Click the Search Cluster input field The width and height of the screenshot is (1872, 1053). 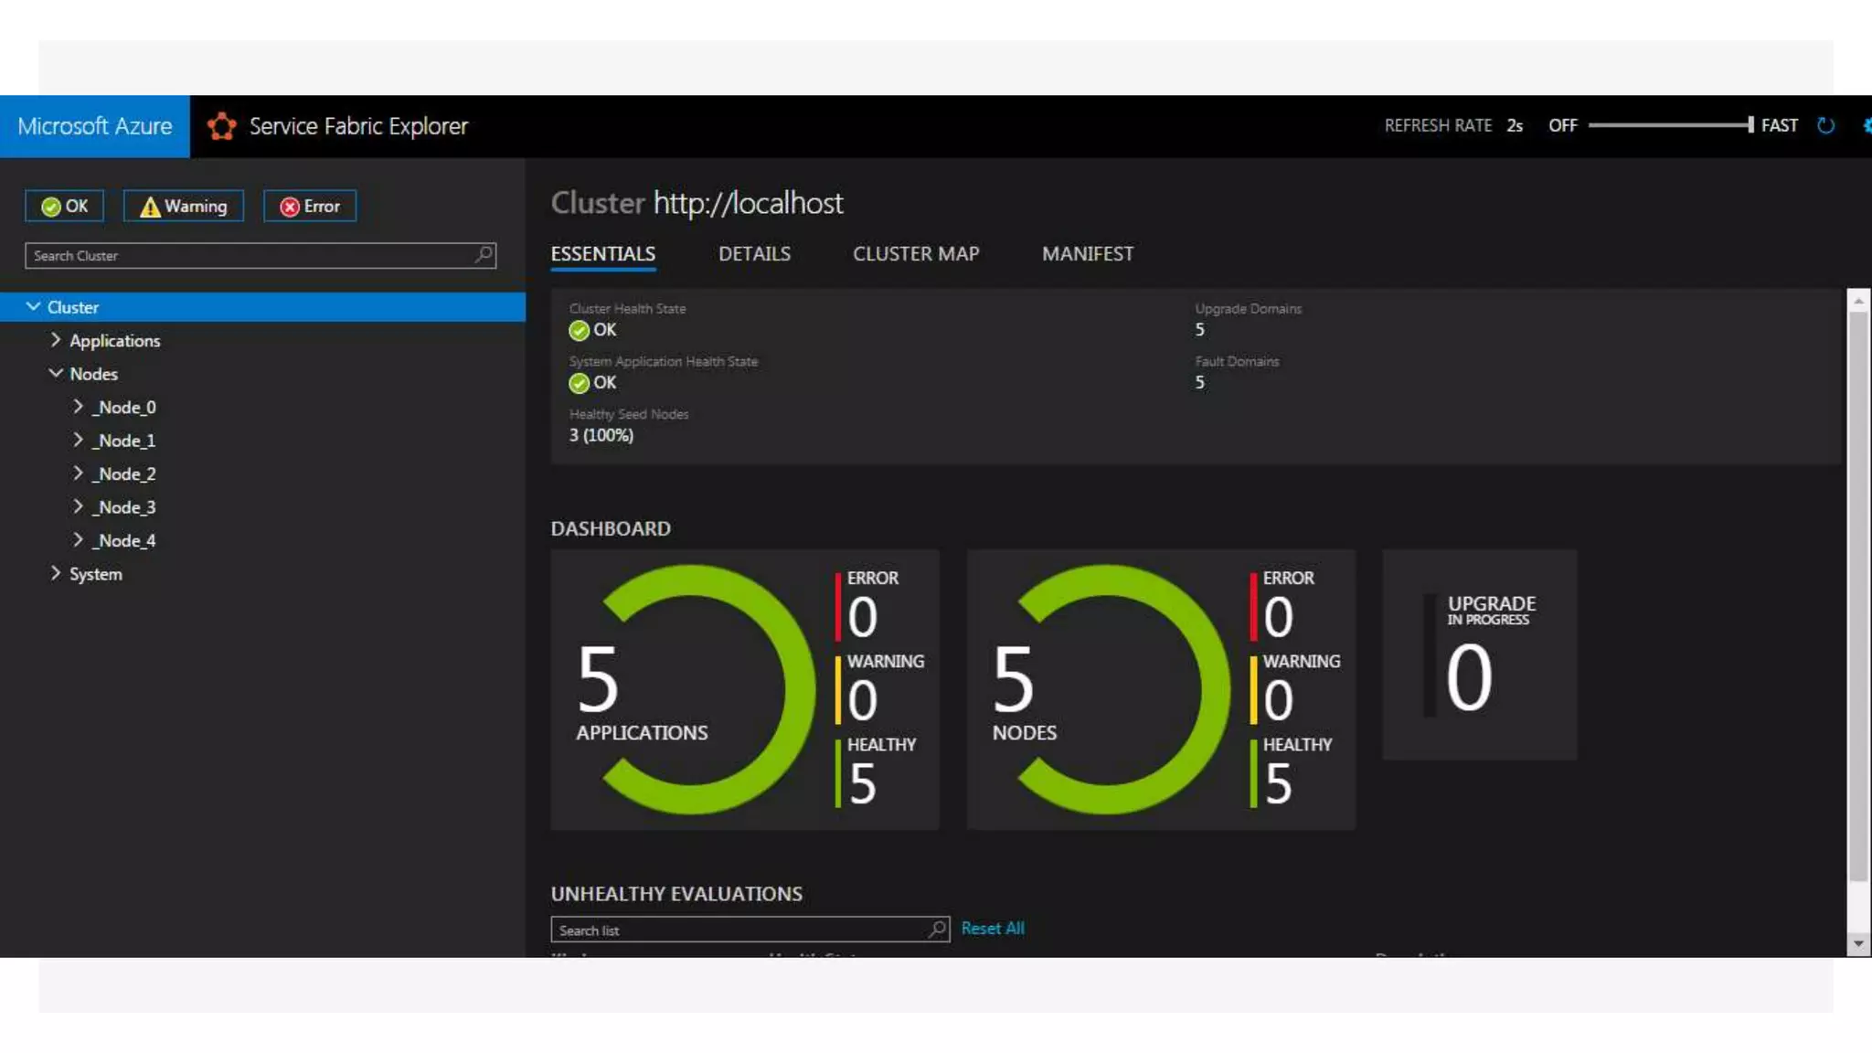[x=247, y=256]
